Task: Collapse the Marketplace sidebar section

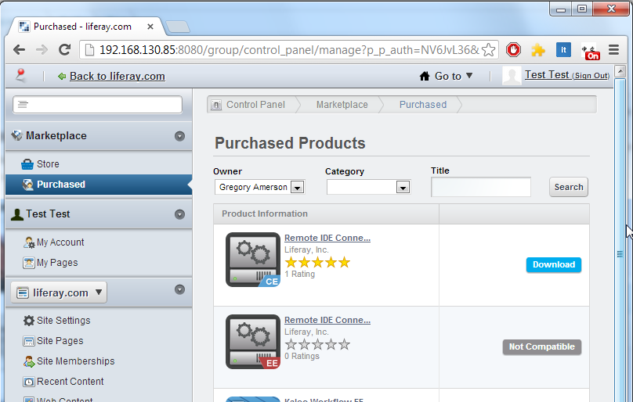Action: click(179, 136)
